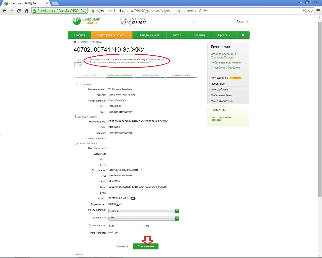Click the выбор услуги step label
The width and height of the screenshot is (322, 258).
tap(89, 75)
